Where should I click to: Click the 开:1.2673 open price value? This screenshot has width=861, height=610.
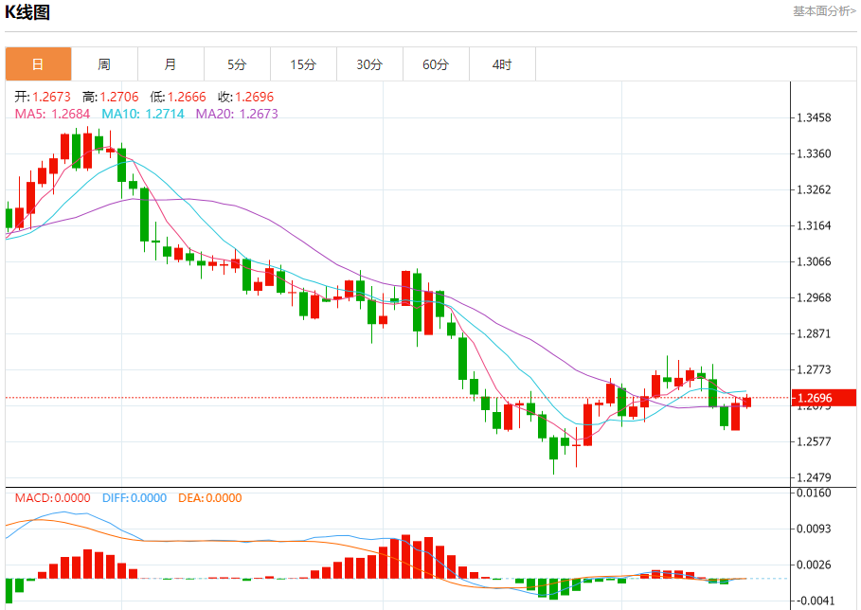[43, 98]
